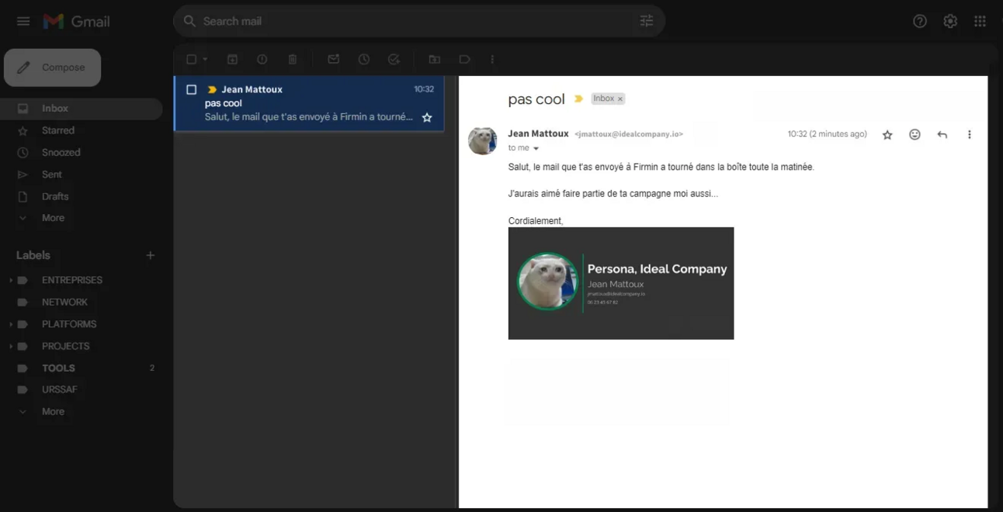Tick the Select all checkbox
Viewport: 1003px width, 512px height.
[192, 59]
